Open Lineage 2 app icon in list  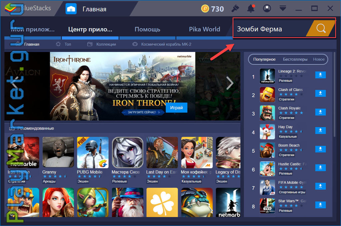tap(267, 76)
